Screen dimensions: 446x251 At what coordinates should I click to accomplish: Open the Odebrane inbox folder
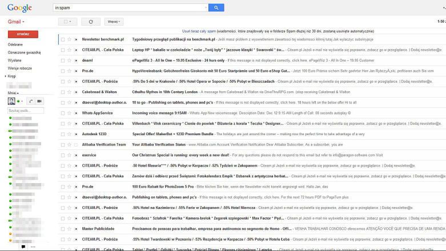15,44
